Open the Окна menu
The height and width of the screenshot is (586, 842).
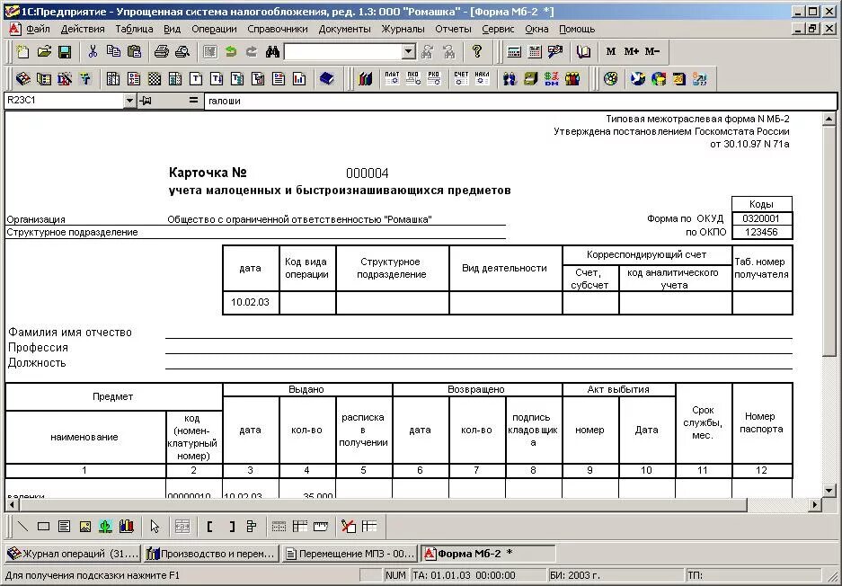537,29
